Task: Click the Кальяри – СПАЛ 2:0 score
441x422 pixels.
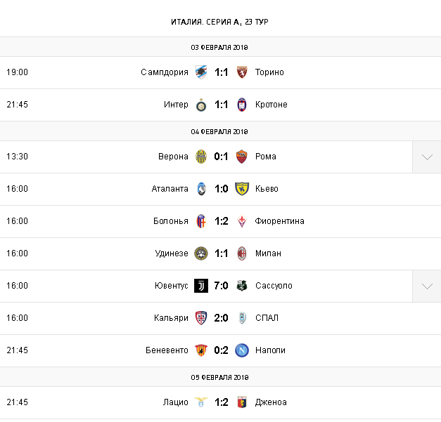Action: pos(222,318)
